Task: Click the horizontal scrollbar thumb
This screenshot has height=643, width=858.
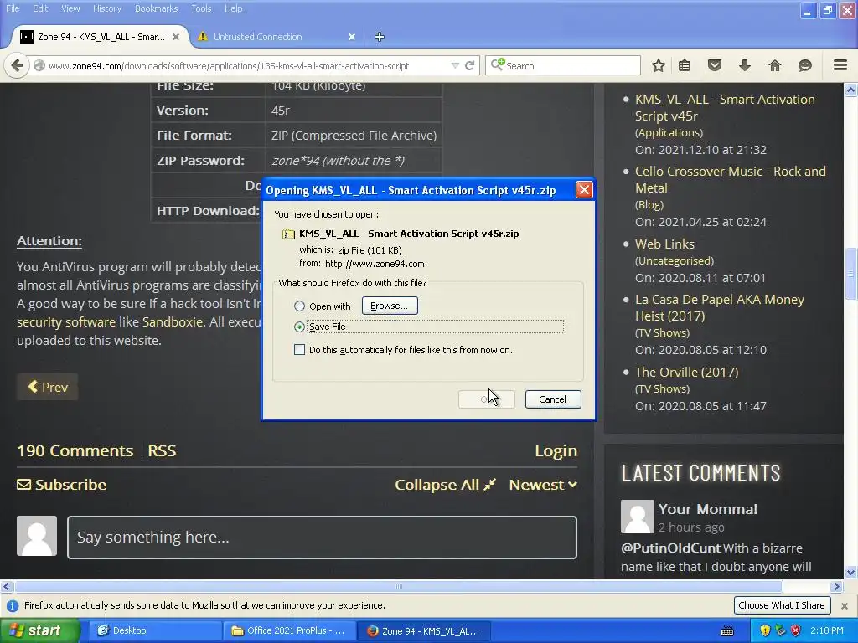Action: pyautogui.click(x=398, y=587)
